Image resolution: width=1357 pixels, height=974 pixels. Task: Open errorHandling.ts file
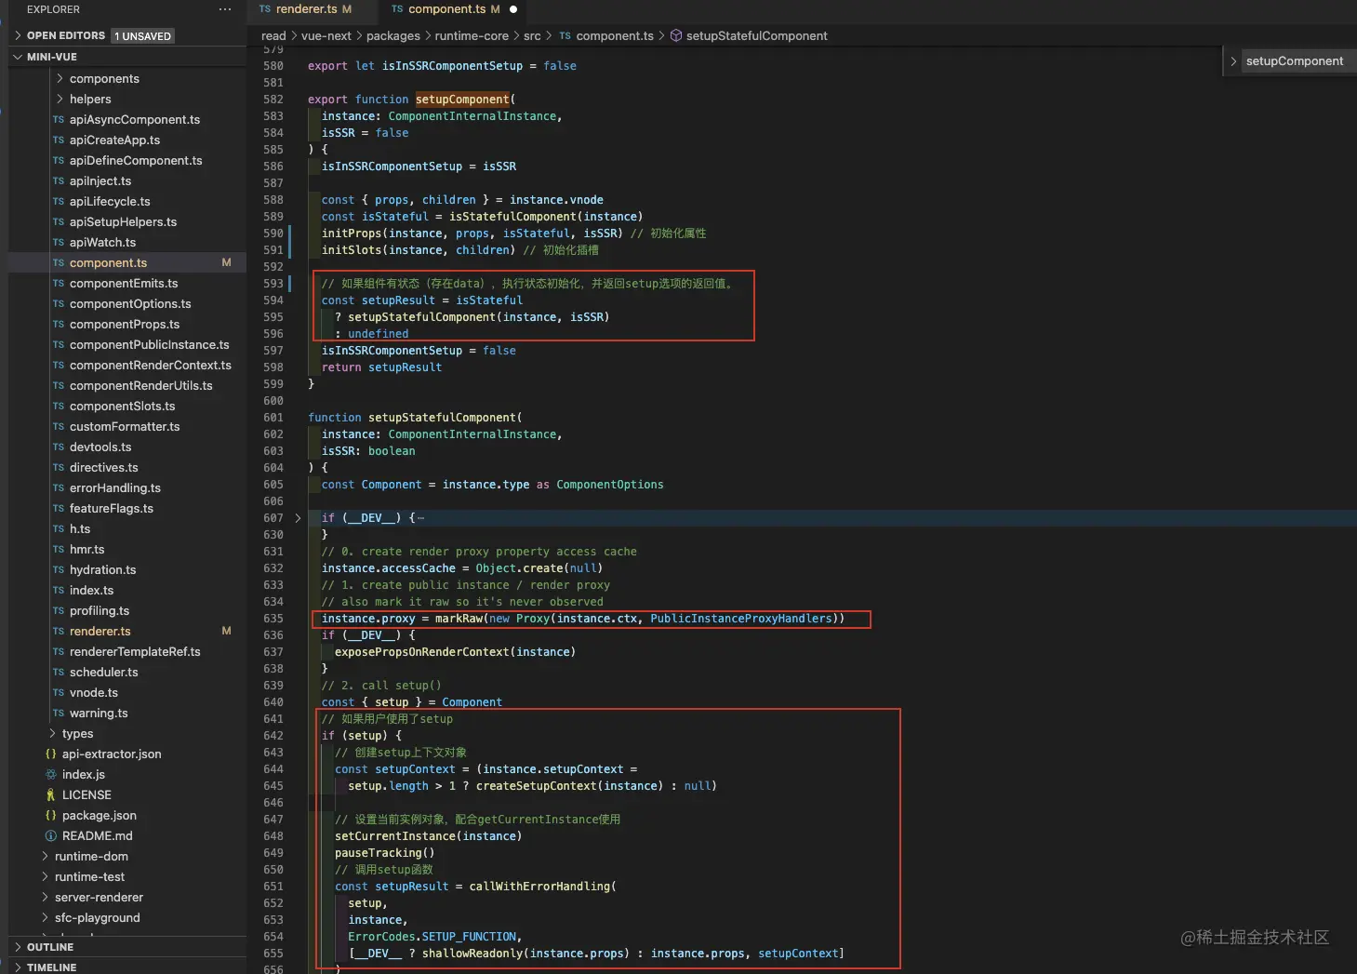tap(115, 488)
